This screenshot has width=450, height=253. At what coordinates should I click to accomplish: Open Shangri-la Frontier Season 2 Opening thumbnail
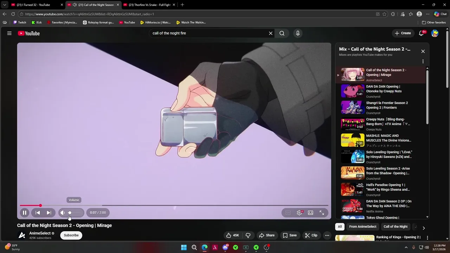353,108
